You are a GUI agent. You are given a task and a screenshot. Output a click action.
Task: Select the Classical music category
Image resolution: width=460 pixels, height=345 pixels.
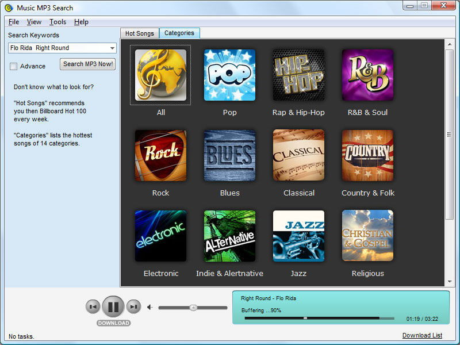coord(298,155)
